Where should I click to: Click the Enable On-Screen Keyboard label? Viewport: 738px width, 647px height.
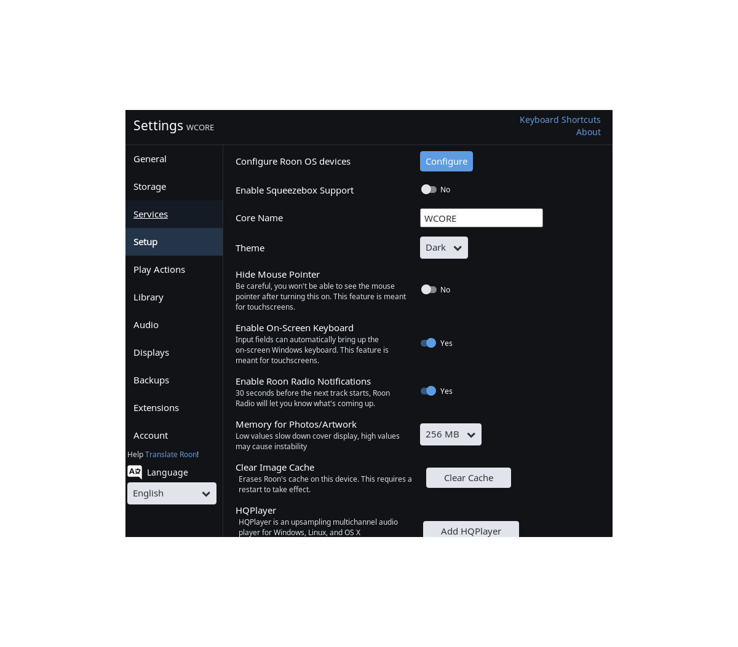point(295,328)
